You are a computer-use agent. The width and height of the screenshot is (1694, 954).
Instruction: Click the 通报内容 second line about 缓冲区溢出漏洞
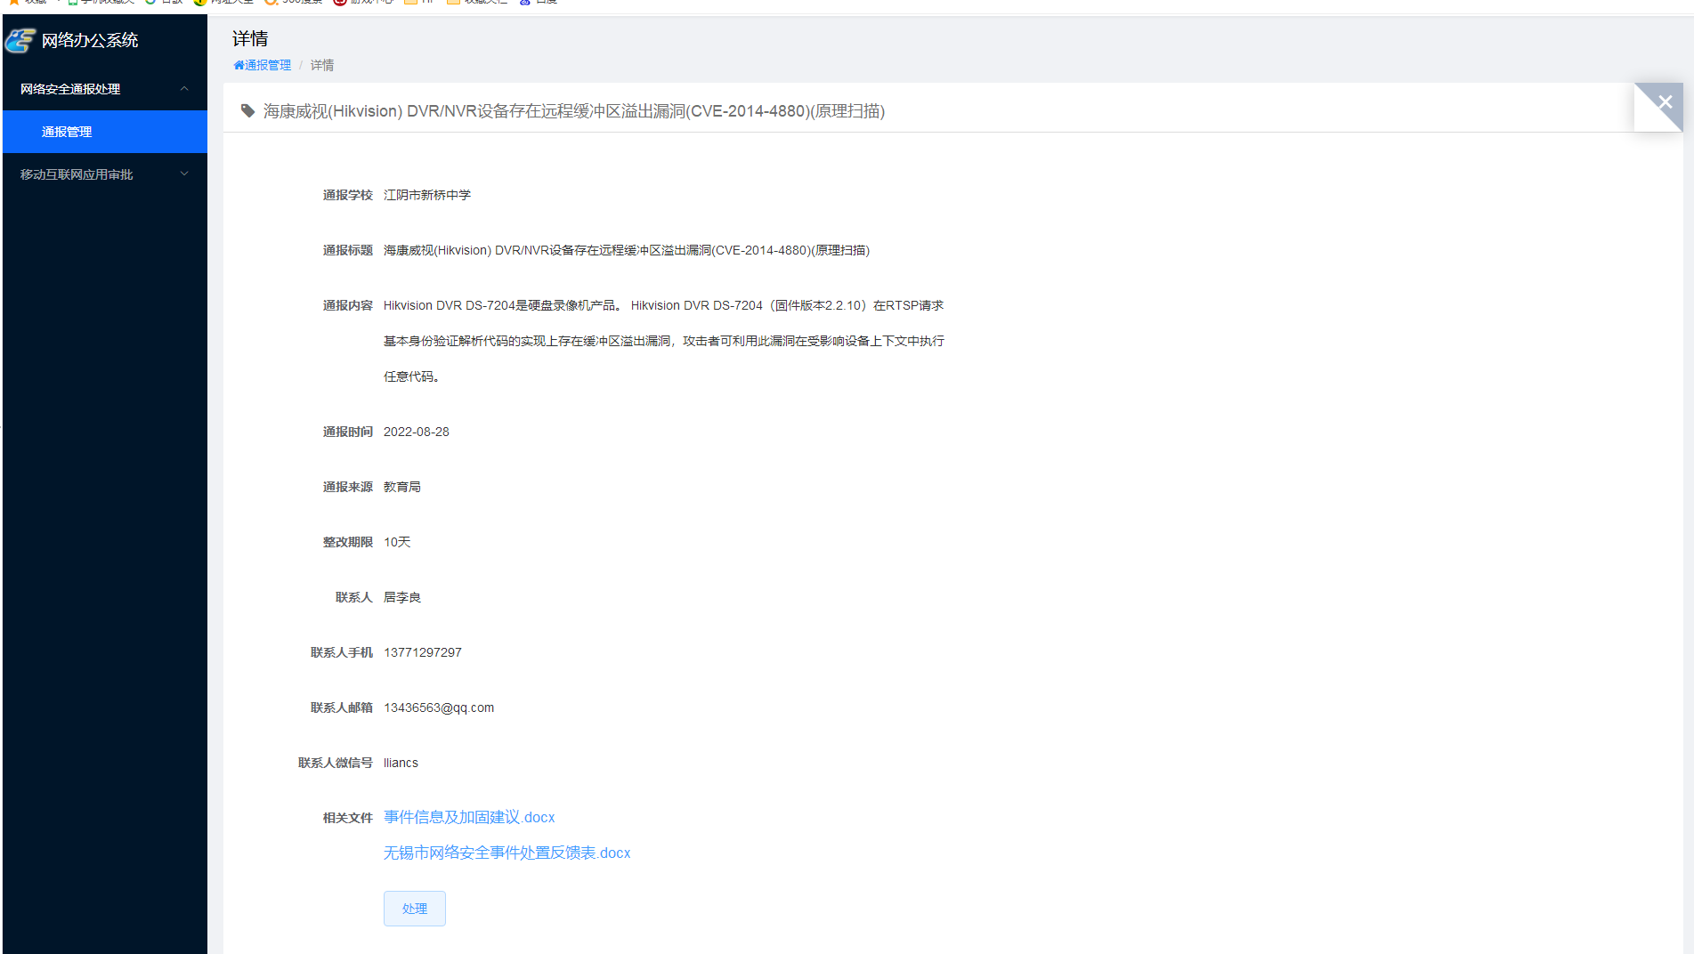[x=664, y=341]
